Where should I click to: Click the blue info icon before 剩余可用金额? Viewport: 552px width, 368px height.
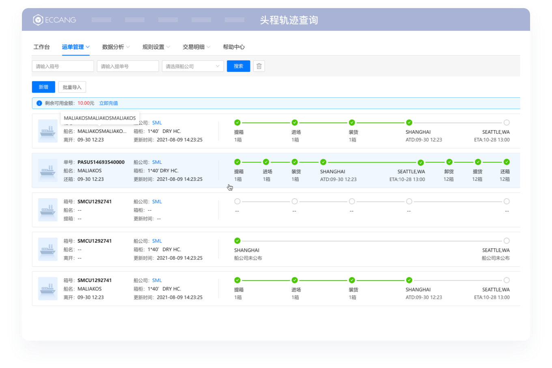[x=39, y=103]
